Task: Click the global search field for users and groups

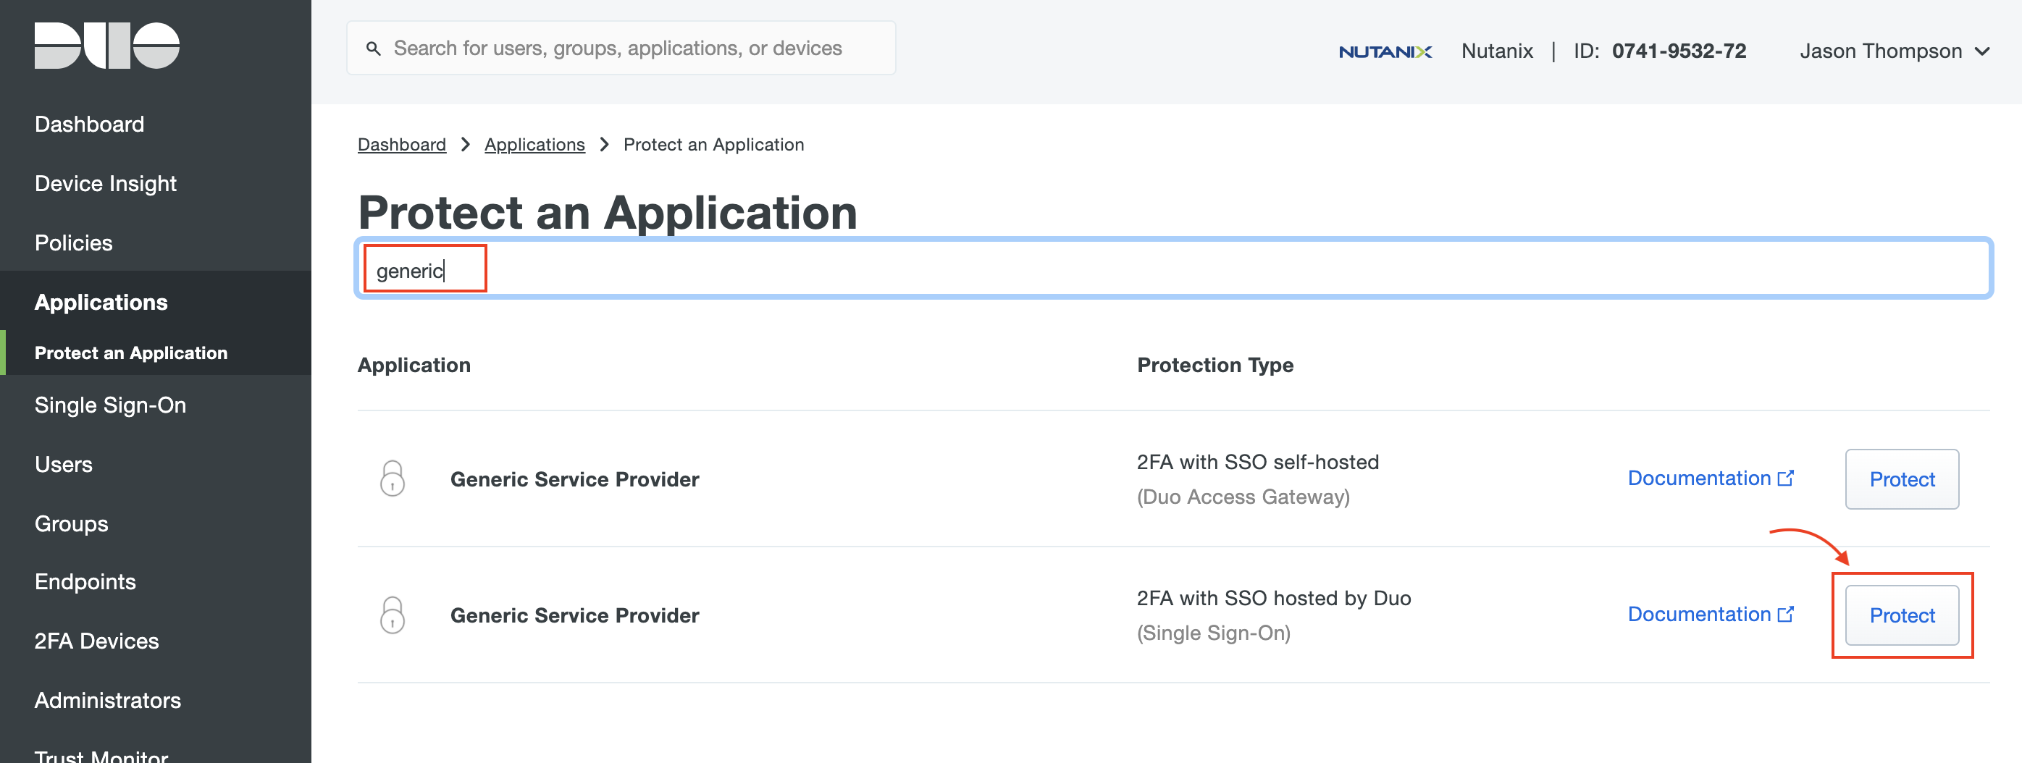Action: point(620,49)
